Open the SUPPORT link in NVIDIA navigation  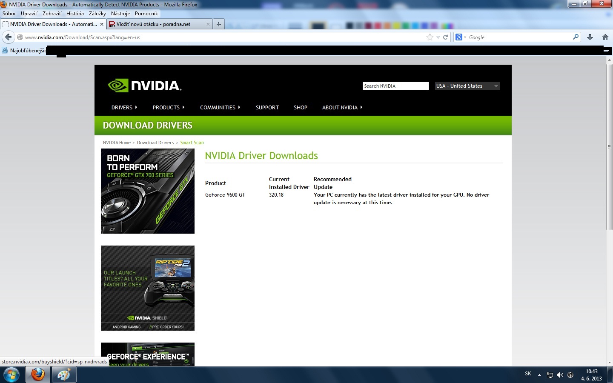(x=267, y=108)
